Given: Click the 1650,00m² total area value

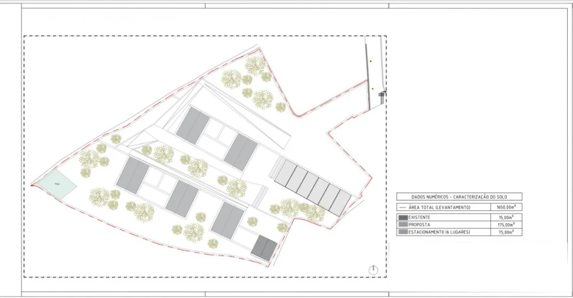Looking at the screenshot, I should click(506, 207).
